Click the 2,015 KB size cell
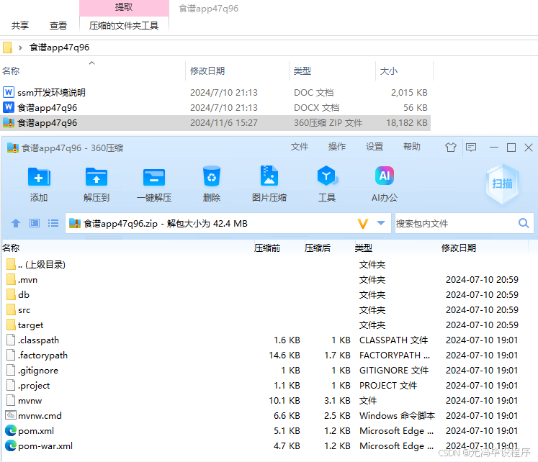The height and width of the screenshot is (462, 538). (x=409, y=93)
